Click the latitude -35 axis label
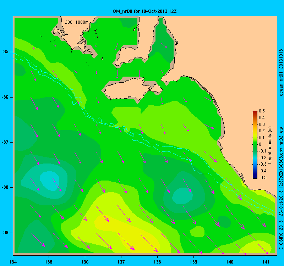This screenshot has height=266, width=284. (x=5, y=52)
